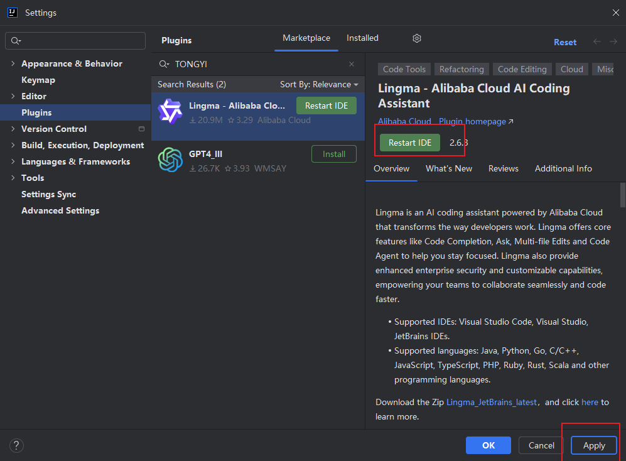Click the description pane scrollbar
This screenshot has width=626, height=461.
(x=622, y=195)
